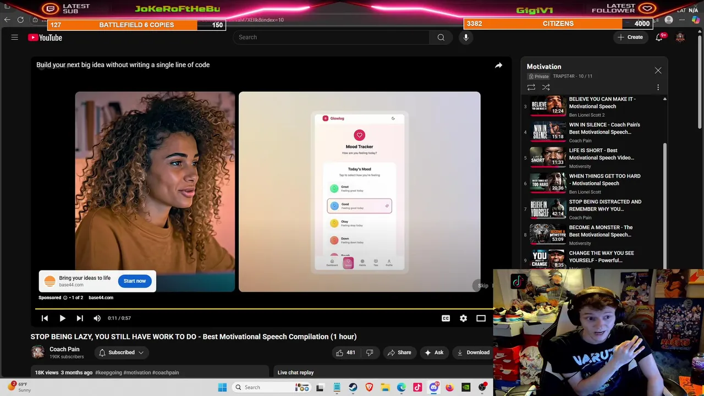Open the YouTube guide hamburger menu
704x396 pixels.
tap(15, 37)
